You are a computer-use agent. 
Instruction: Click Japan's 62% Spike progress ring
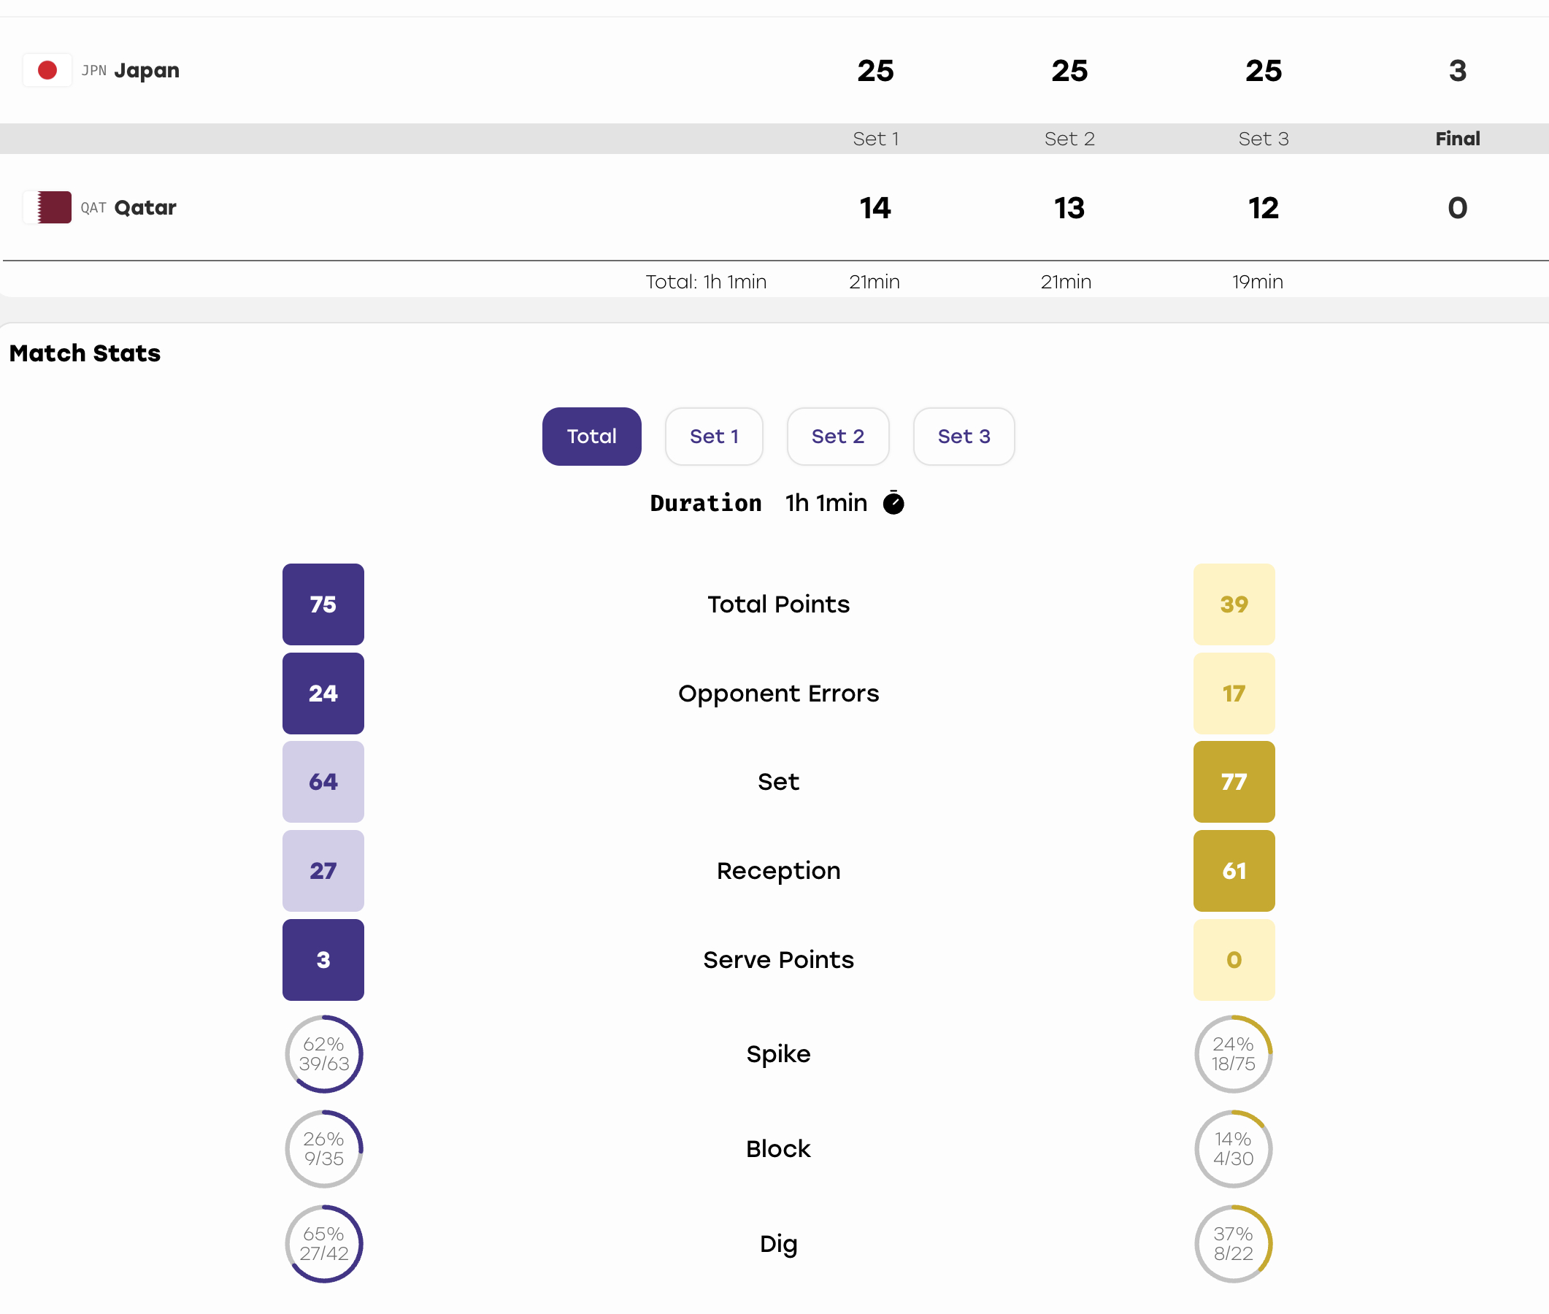[x=323, y=1054]
